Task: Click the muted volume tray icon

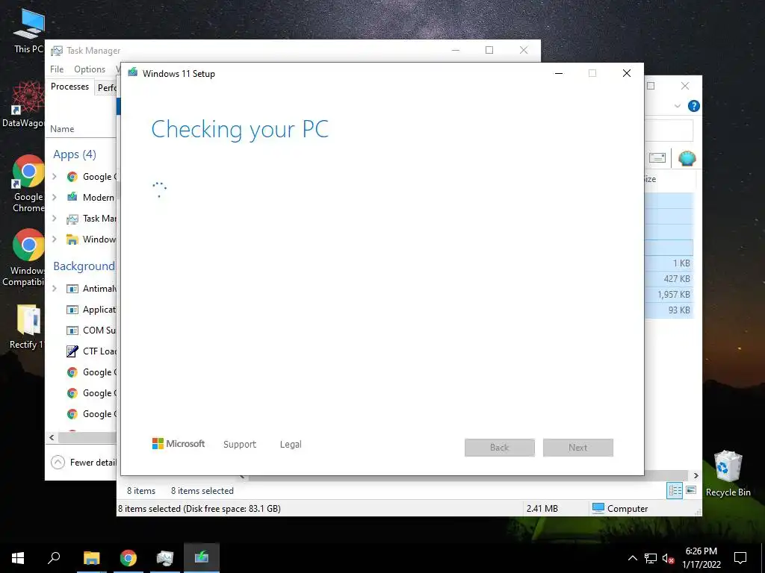Action: (x=668, y=558)
